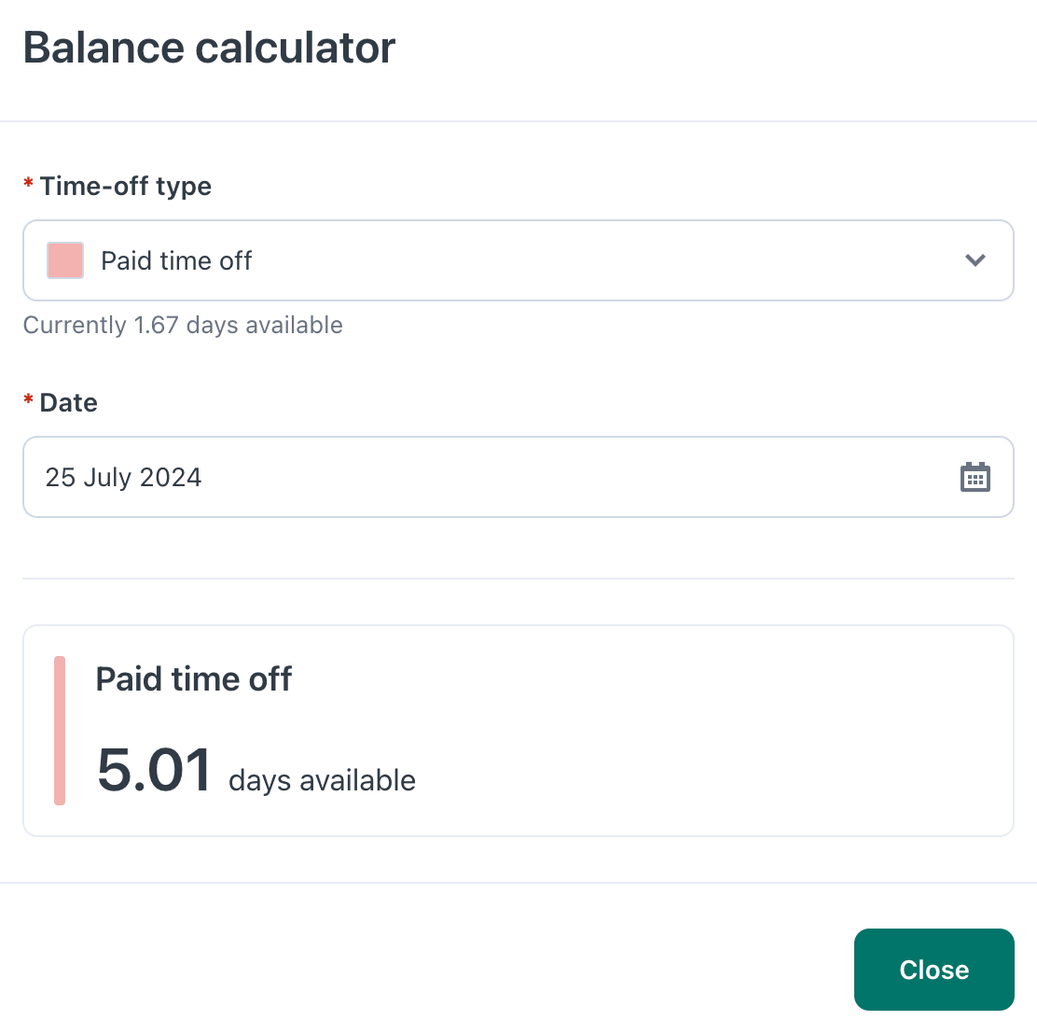
Task: Click the 5.01 balance figure
Action: tap(154, 769)
